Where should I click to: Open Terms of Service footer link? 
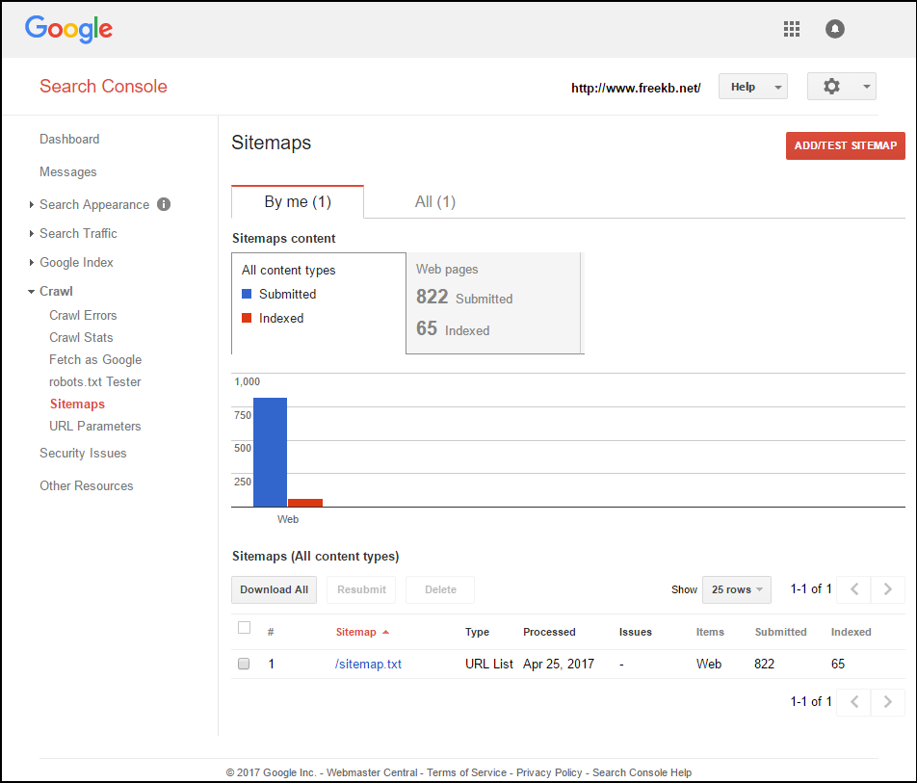(x=466, y=772)
